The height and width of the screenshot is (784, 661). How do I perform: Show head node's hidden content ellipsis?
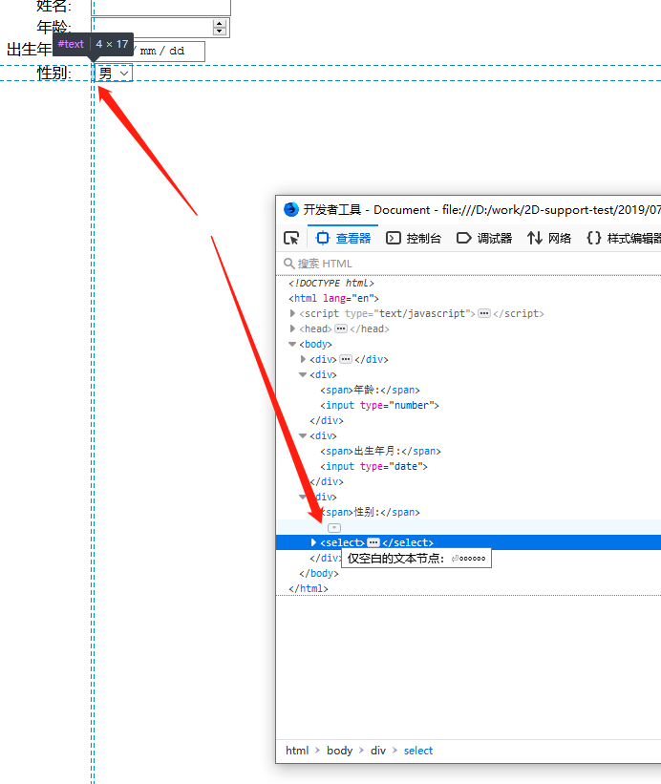[x=341, y=328]
